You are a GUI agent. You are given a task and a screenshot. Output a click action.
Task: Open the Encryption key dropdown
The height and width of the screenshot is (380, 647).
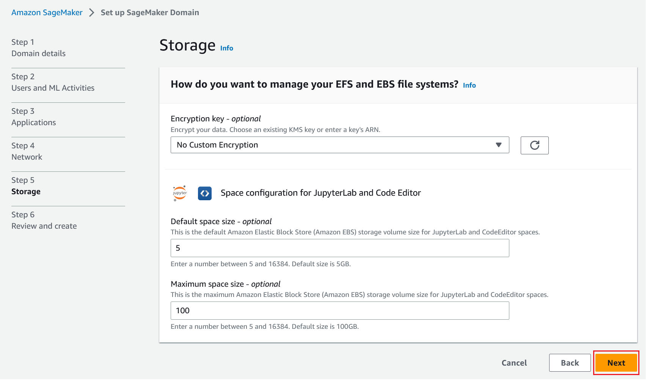pyautogui.click(x=339, y=145)
